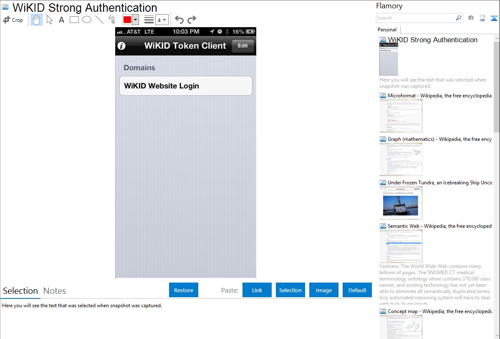Paste as Selection
500x339 pixels.
290,290
